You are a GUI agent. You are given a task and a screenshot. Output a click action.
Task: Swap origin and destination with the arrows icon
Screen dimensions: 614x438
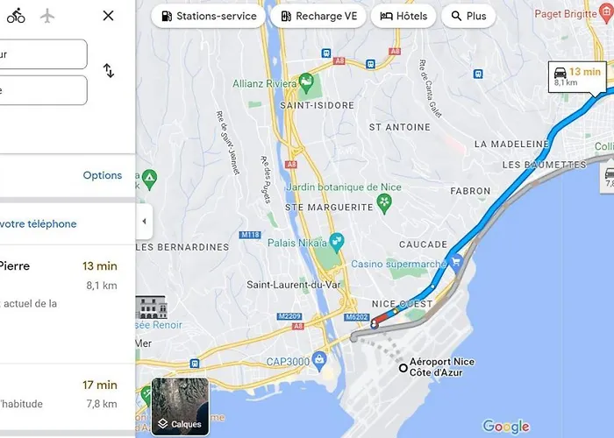109,71
